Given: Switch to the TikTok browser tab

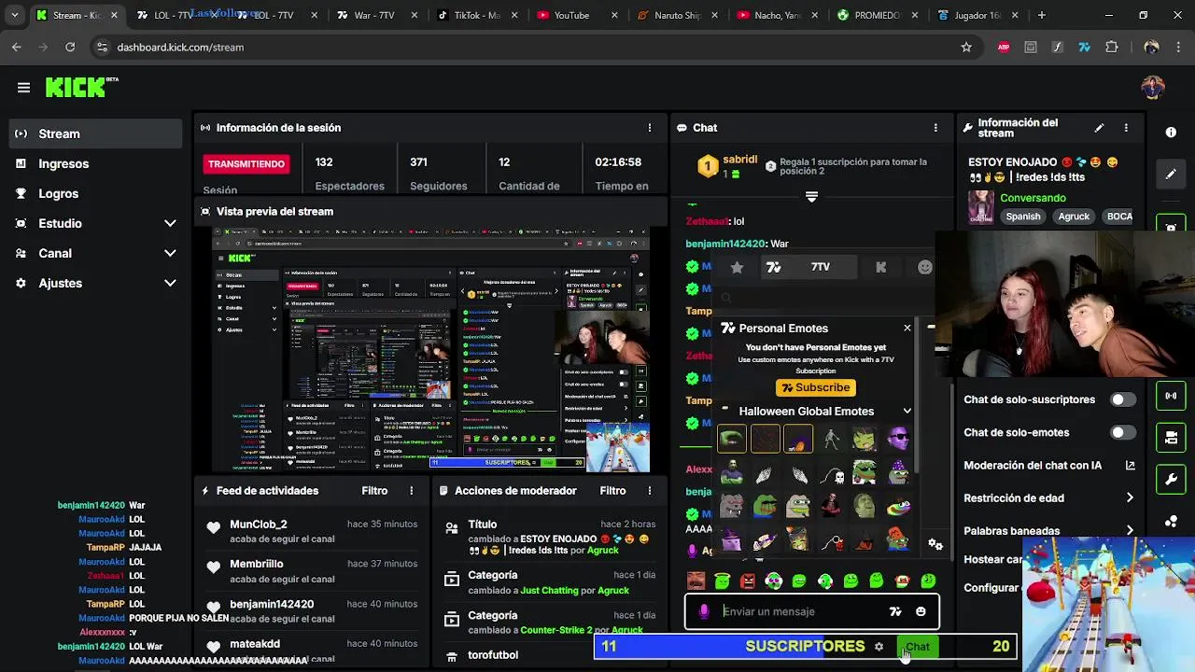Looking at the screenshot, I should [x=476, y=15].
